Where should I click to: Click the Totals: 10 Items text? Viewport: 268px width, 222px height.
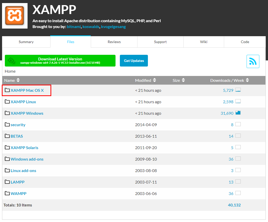(x=18, y=205)
